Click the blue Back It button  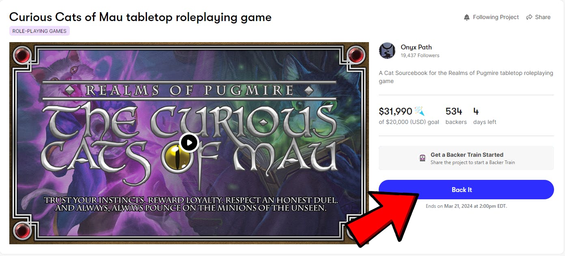coord(466,190)
